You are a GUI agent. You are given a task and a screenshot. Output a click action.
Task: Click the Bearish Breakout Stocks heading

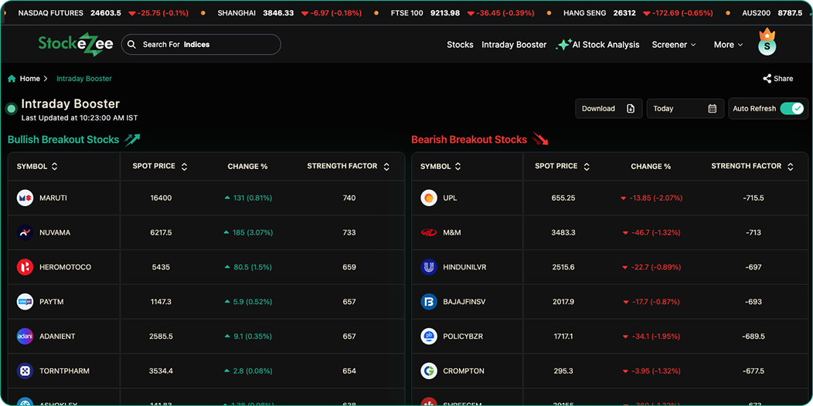coord(469,139)
